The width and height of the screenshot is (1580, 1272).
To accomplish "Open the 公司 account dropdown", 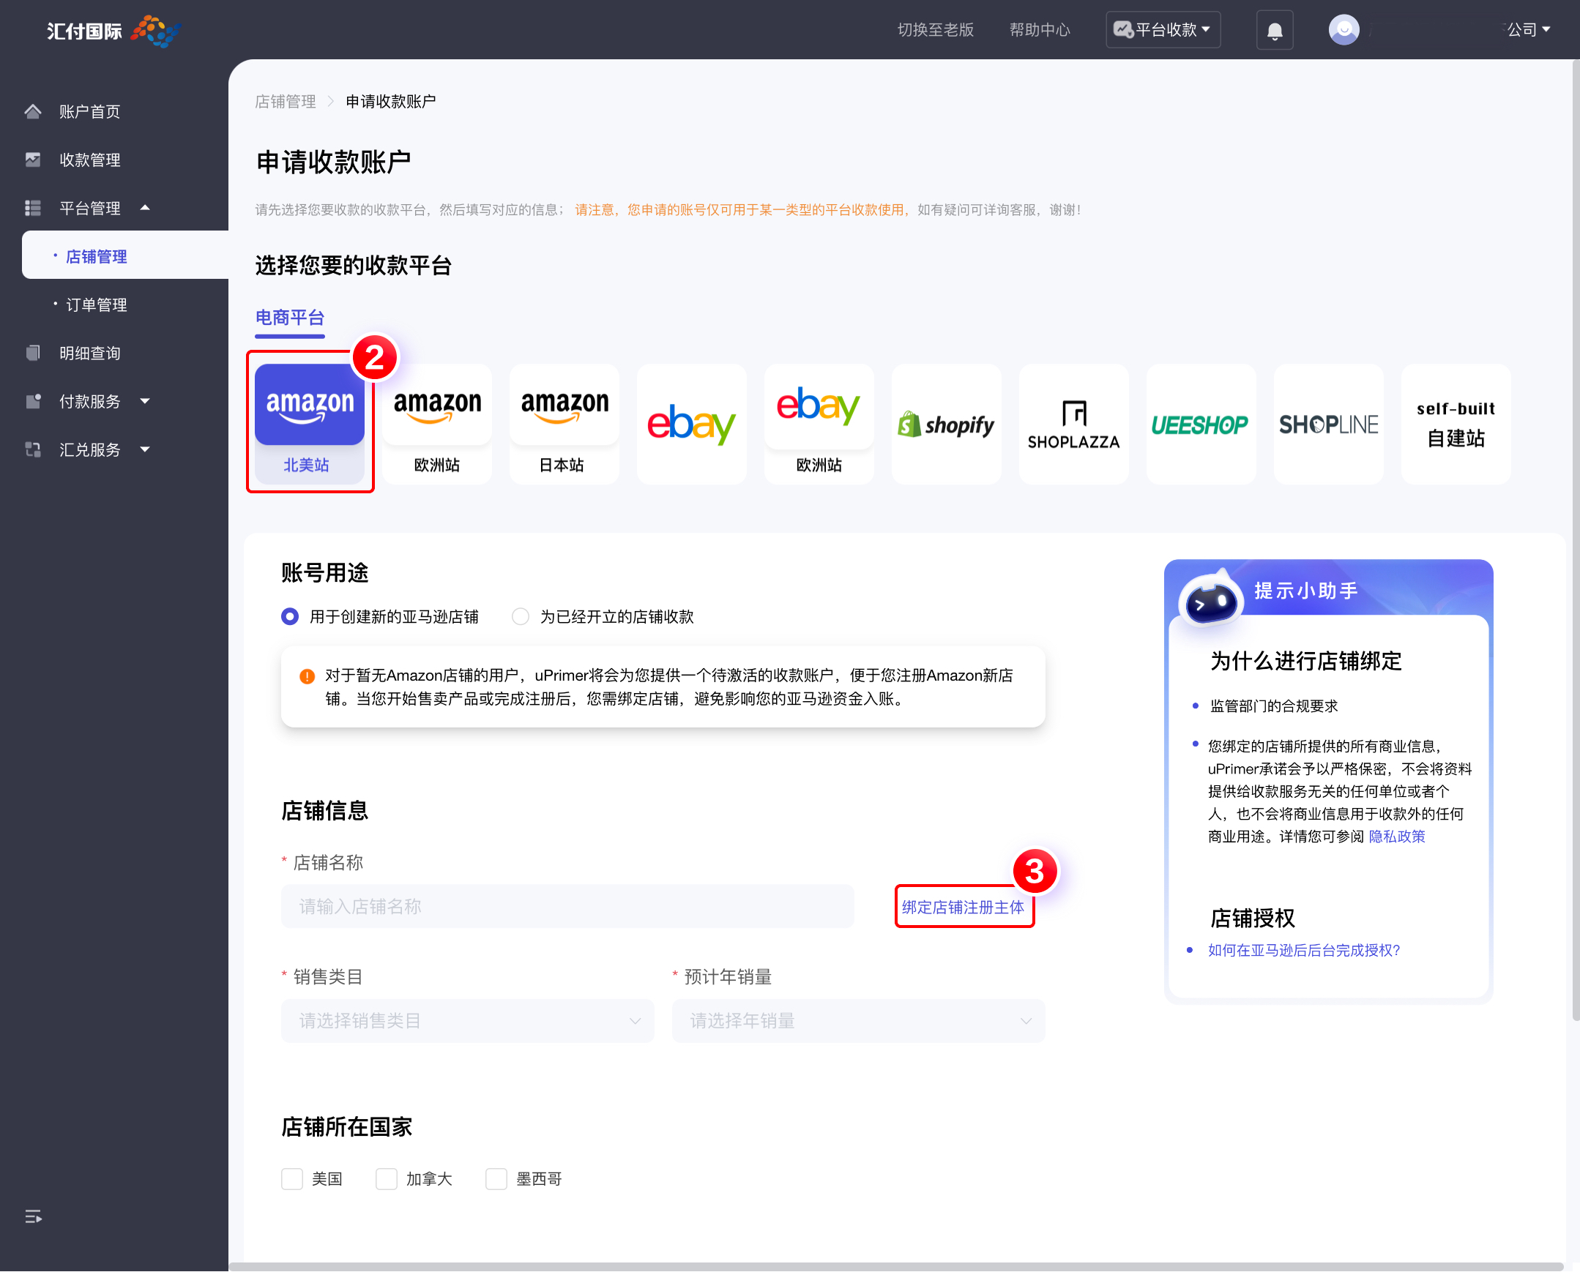I will 1527,30.
